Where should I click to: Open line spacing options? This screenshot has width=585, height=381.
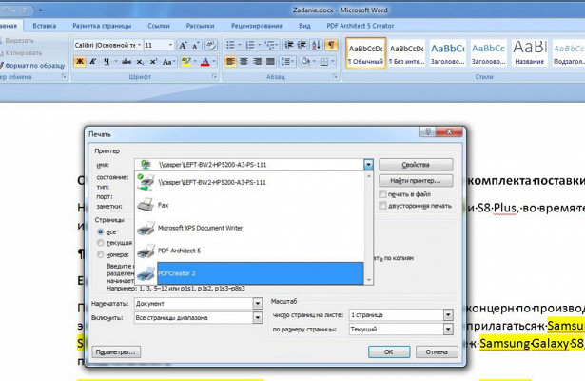(x=287, y=61)
